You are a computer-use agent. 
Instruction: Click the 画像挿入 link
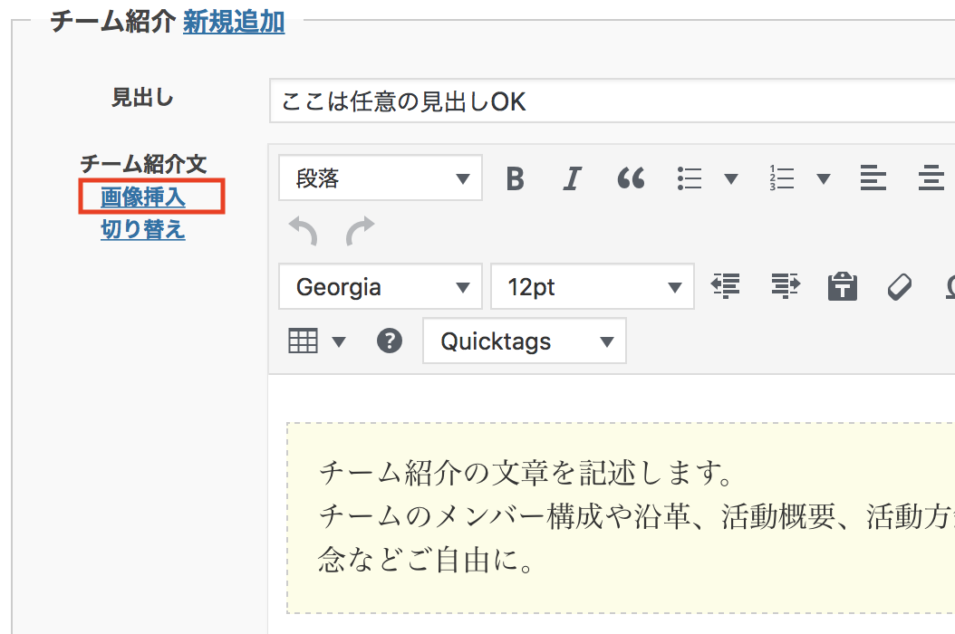click(x=143, y=197)
